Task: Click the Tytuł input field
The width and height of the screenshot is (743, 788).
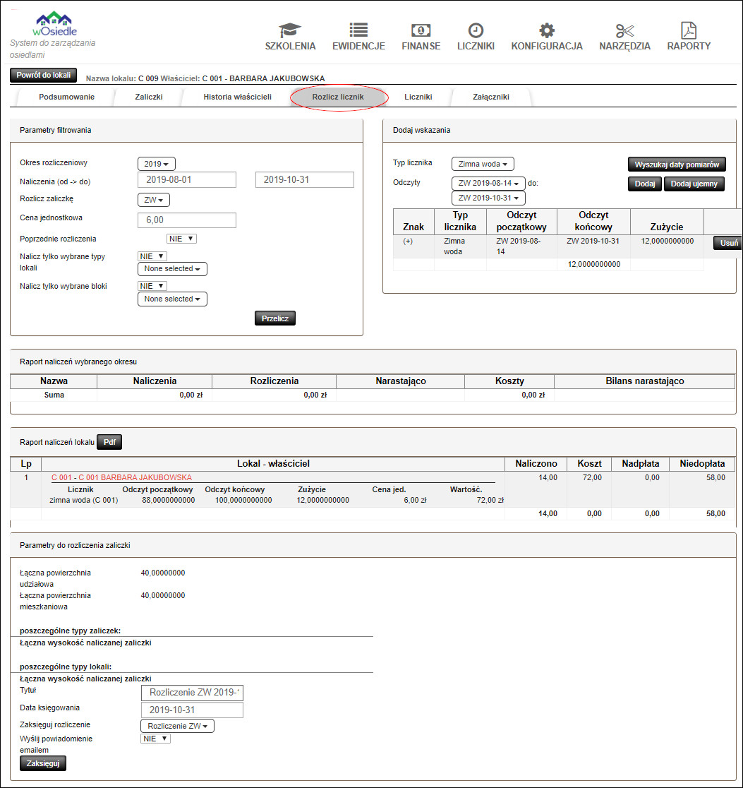Action: click(x=193, y=693)
